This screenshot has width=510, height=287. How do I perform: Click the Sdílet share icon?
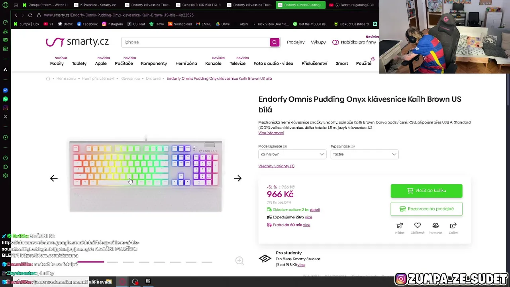[x=453, y=226]
